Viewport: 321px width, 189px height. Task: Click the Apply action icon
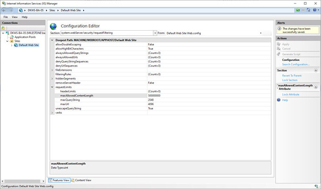279,44
